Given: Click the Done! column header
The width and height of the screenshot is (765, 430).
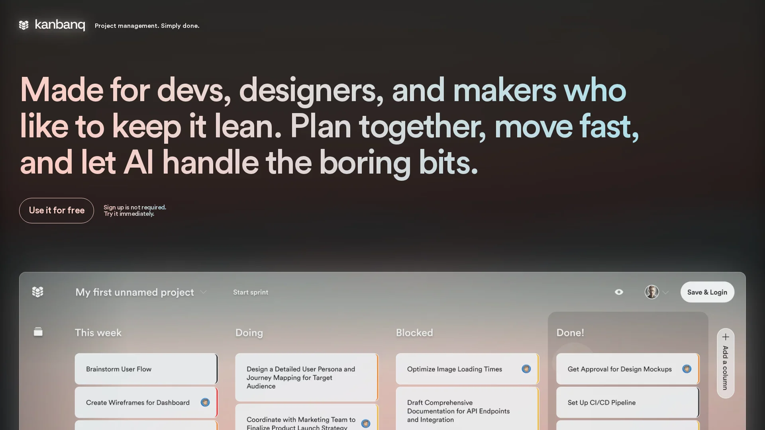Looking at the screenshot, I should [x=570, y=332].
